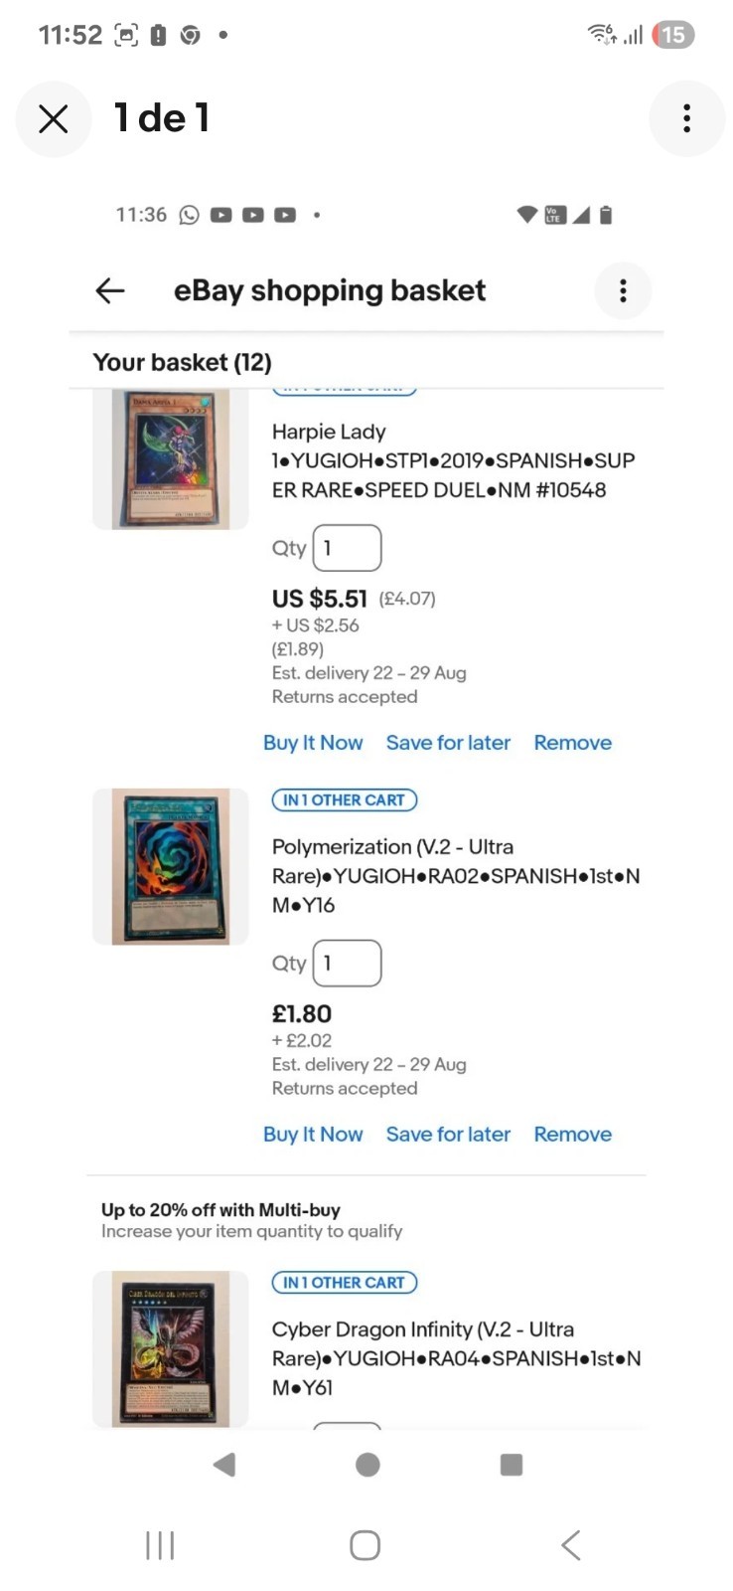Tap the back arrow beside eBay shopping basket
The height and width of the screenshot is (1591, 733).
click(x=109, y=290)
